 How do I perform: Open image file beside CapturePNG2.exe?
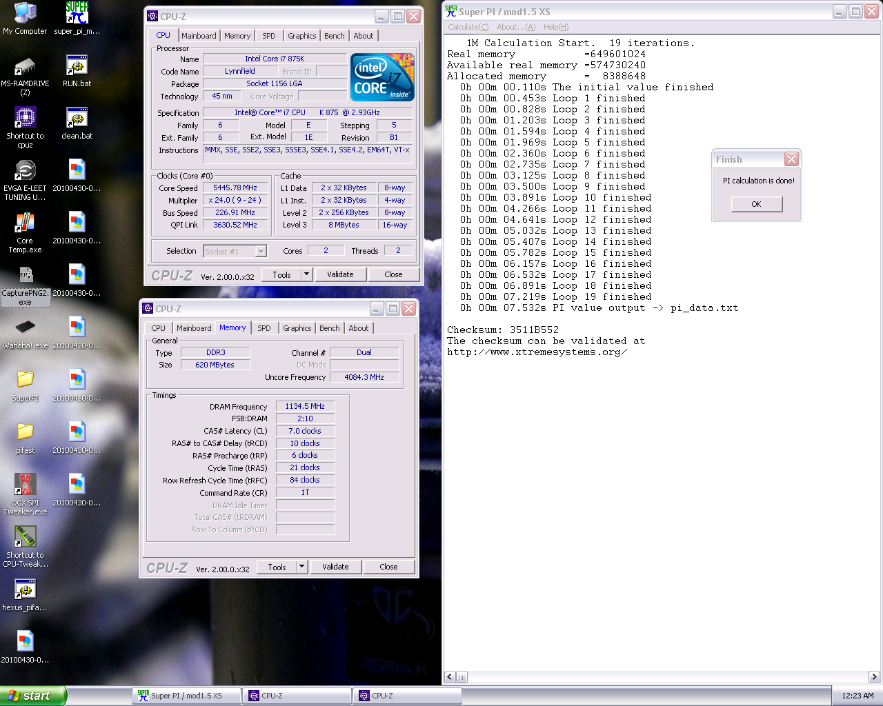(x=77, y=281)
